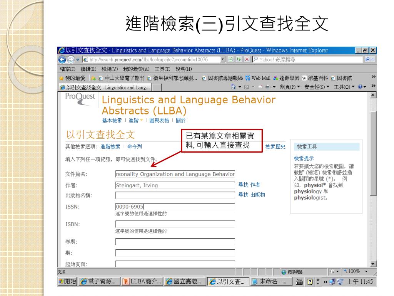394x296 pixels.
Task: Open the 圖與表格 link
Action: 159,121
